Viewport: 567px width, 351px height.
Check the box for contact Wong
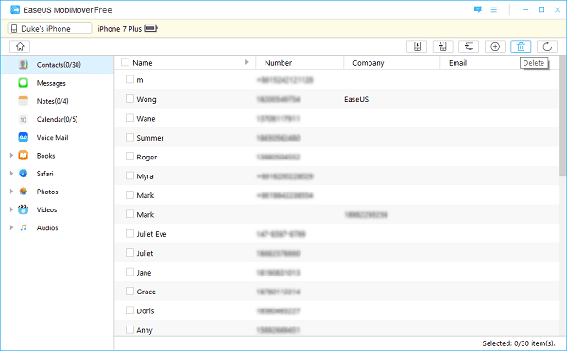click(x=129, y=98)
